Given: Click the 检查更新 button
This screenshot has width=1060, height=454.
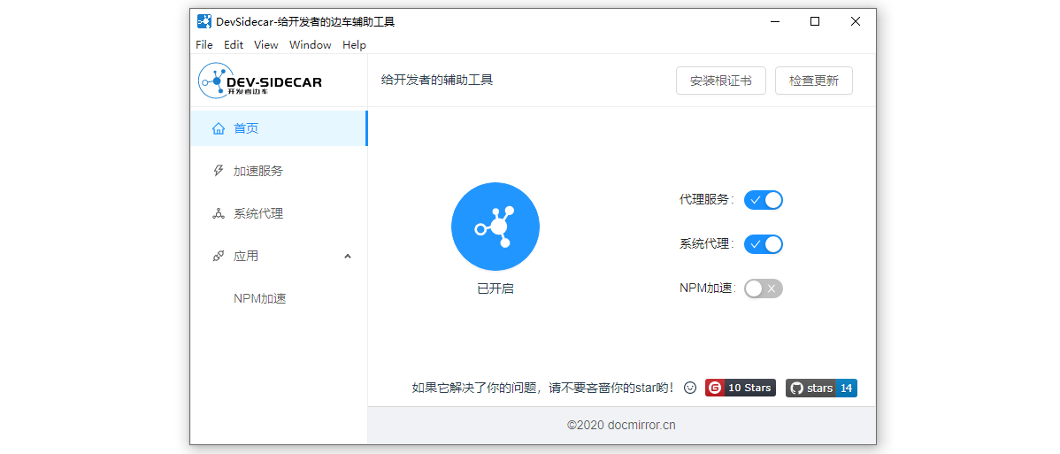Looking at the screenshot, I should tap(813, 81).
